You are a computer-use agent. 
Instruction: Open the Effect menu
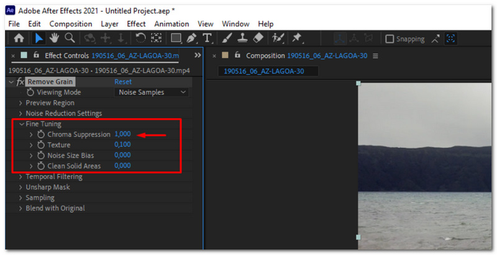(x=136, y=24)
